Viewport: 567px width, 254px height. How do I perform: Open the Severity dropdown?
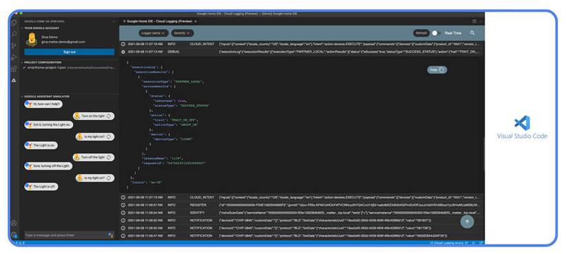[x=182, y=33]
